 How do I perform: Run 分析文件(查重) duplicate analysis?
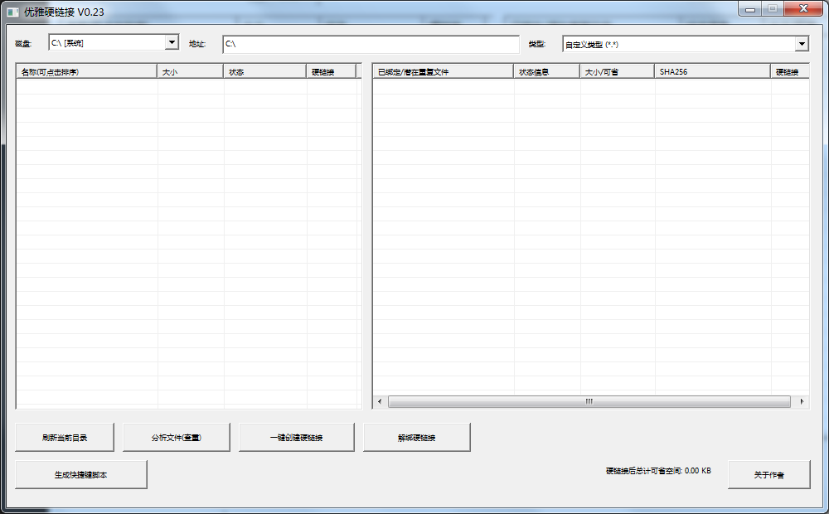click(x=177, y=438)
